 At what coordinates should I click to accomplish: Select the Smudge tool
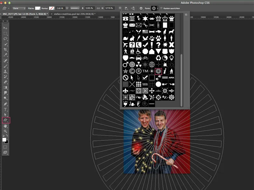click(5, 93)
